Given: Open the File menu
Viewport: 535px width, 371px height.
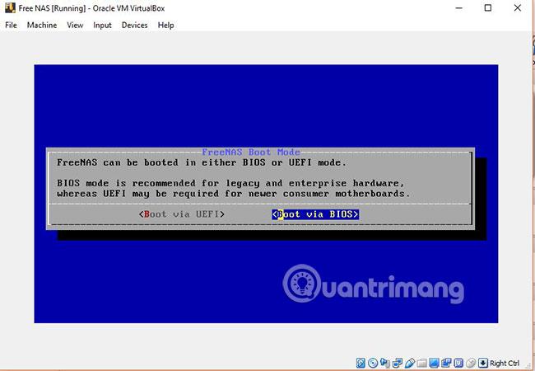Looking at the screenshot, I should (11, 25).
